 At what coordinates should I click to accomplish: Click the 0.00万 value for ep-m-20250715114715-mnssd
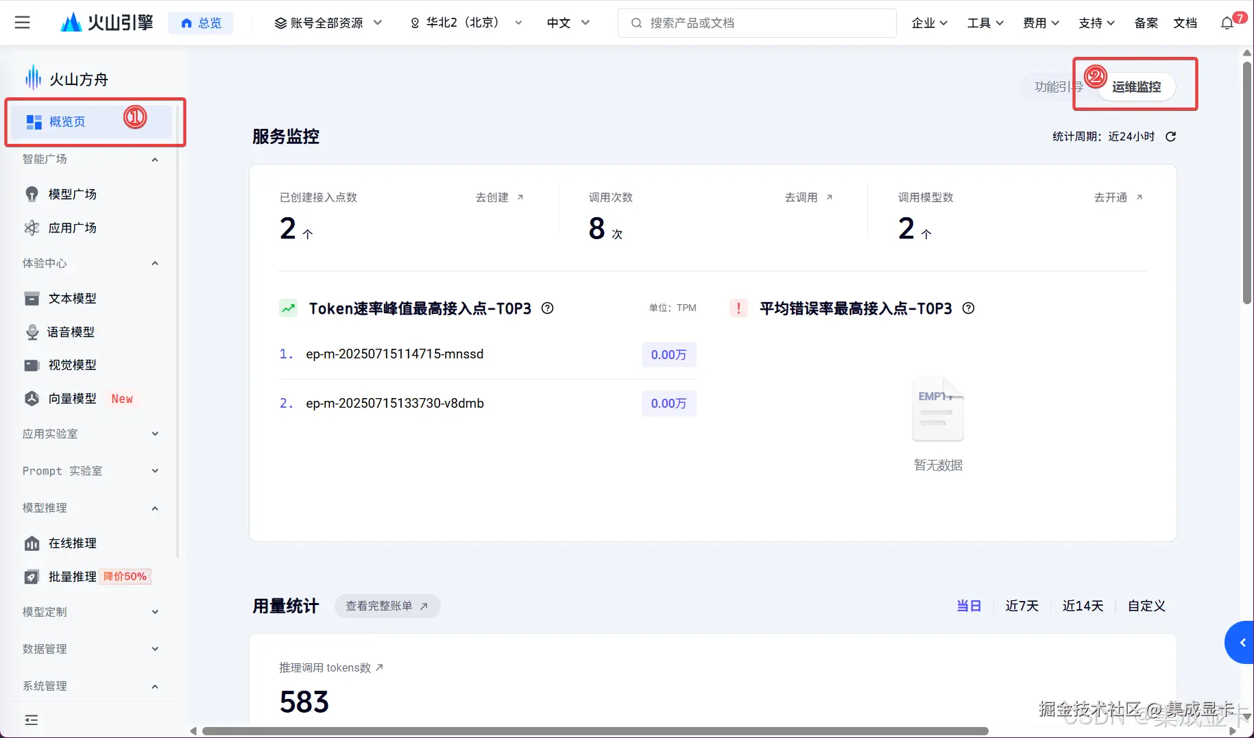click(x=668, y=354)
